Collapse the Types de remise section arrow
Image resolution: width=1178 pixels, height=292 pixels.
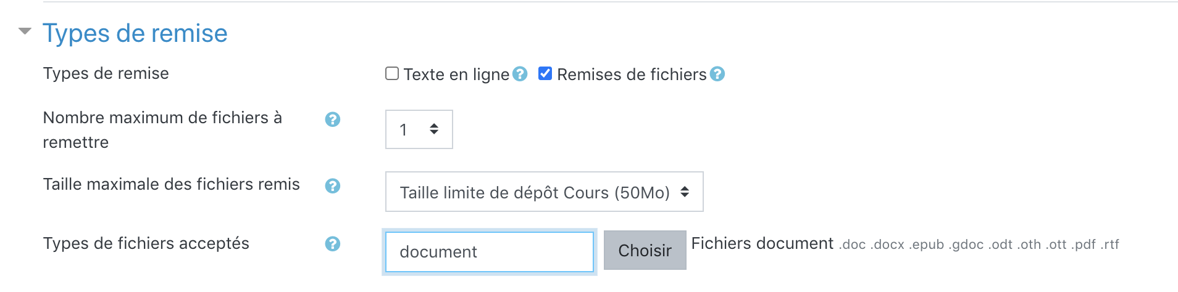[25, 31]
